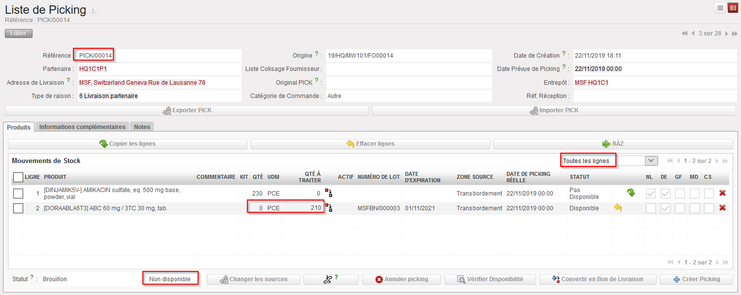Click the red form view icon
Screen dimensions: 741x295
(x=733, y=8)
